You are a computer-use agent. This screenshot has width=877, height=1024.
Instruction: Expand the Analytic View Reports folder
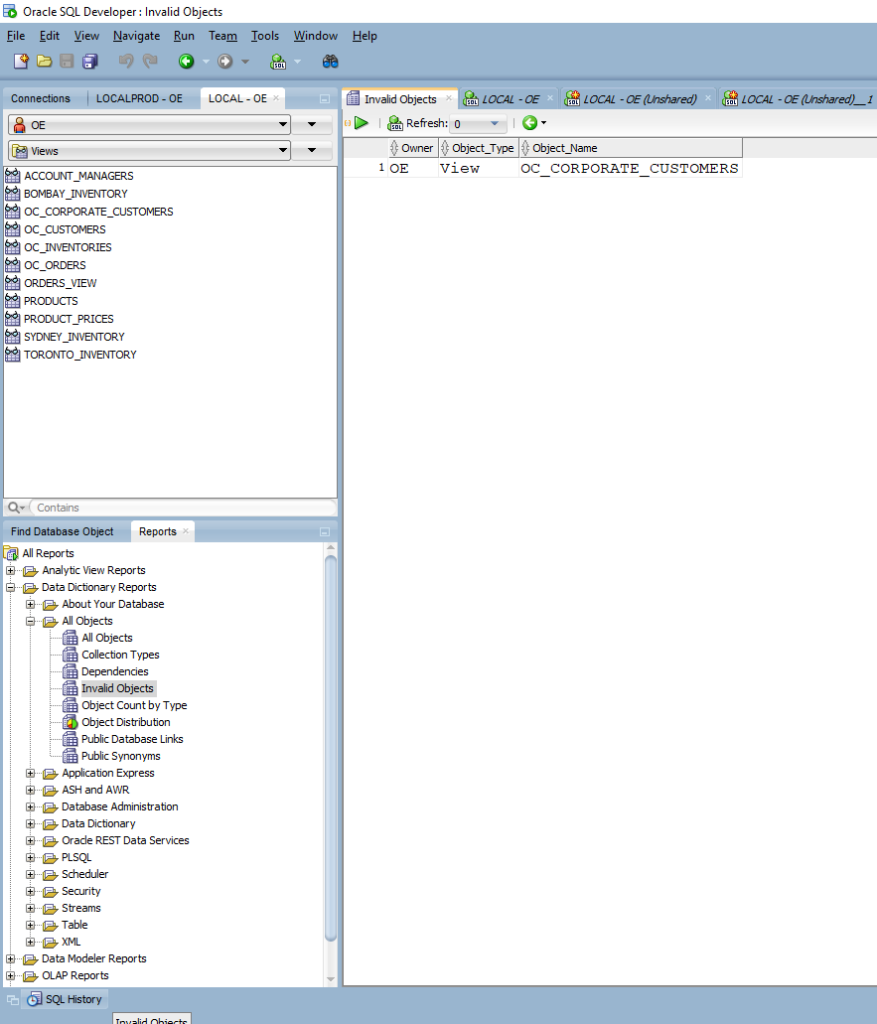pos(11,570)
